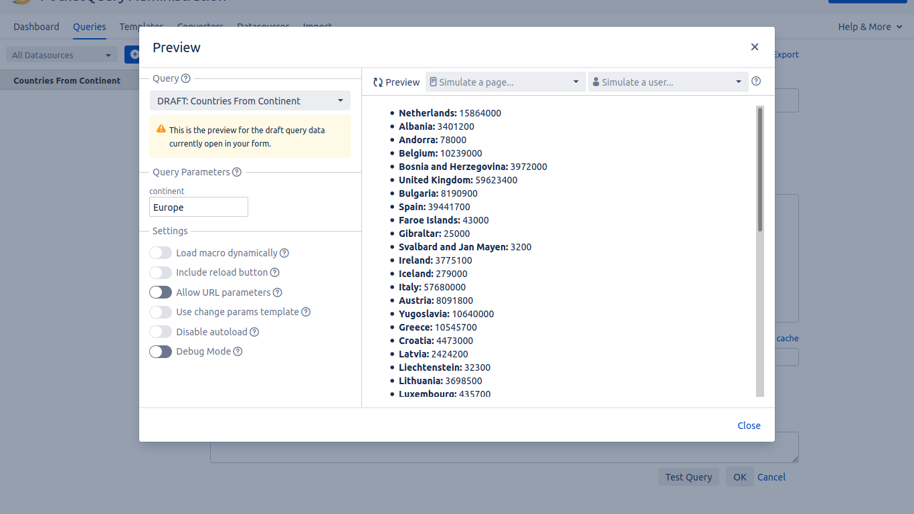Click help icon for Allow URL parameters
This screenshot has width=914, height=514.
point(278,292)
